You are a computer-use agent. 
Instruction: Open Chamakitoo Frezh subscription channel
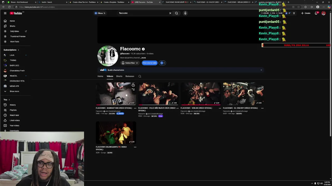pyautogui.click(x=16, y=71)
